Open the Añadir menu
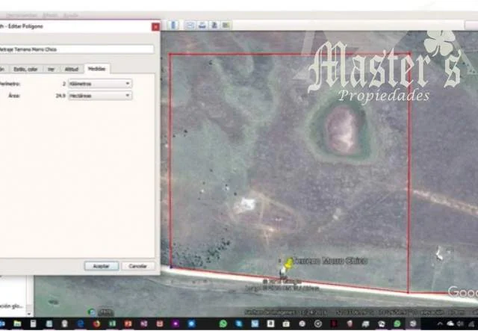This screenshot has width=478, height=331. click(x=50, y=15)
